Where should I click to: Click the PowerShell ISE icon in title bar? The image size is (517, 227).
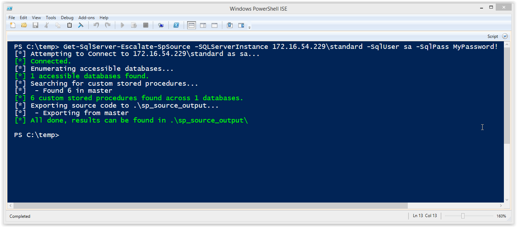[10, 8]
